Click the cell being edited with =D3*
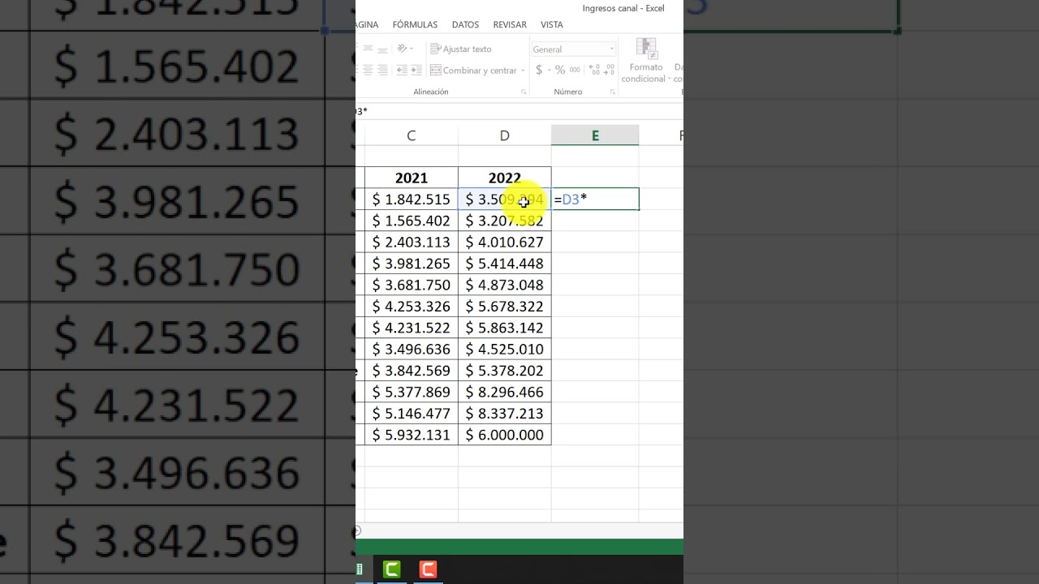This screenshot has height=584, width=1039. pos(595,199)
